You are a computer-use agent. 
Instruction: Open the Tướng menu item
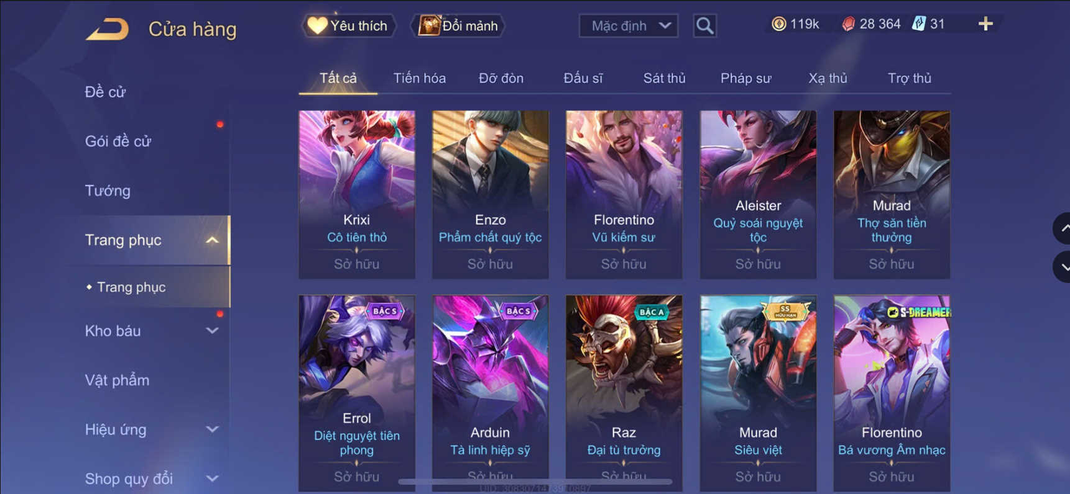click(x=108, y=191)
